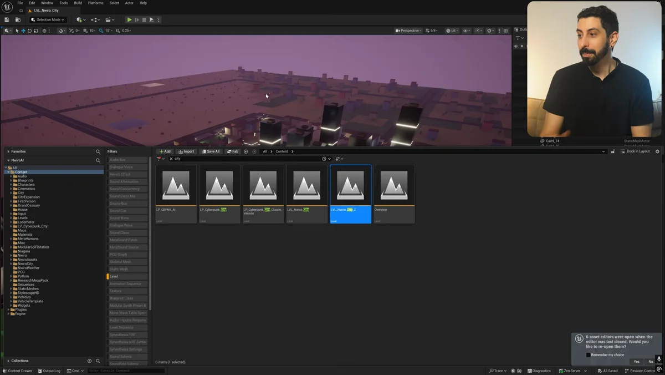Screen dimensions: 665x375
Task: Click the Fab button
Action: pyautogui.click(x=233, y=151)
